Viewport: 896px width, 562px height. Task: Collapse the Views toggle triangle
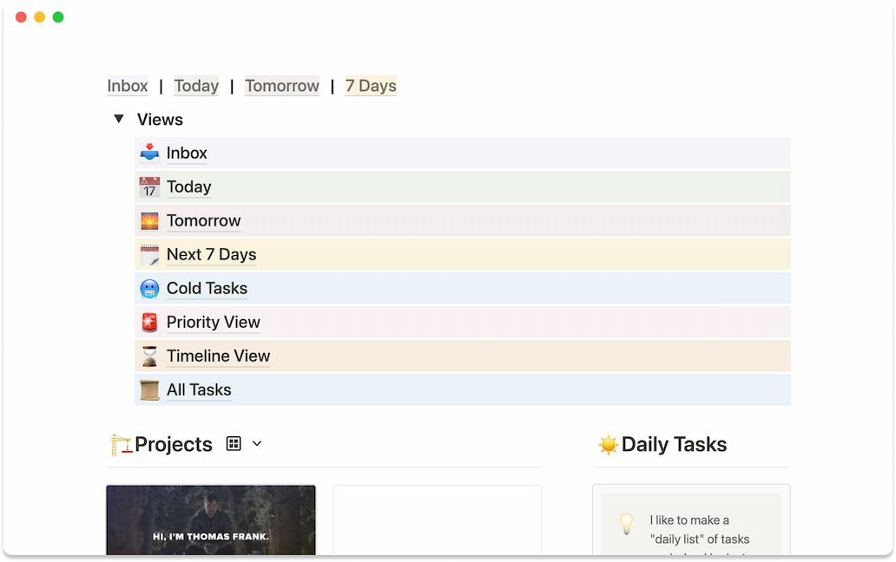click(119, 119)
